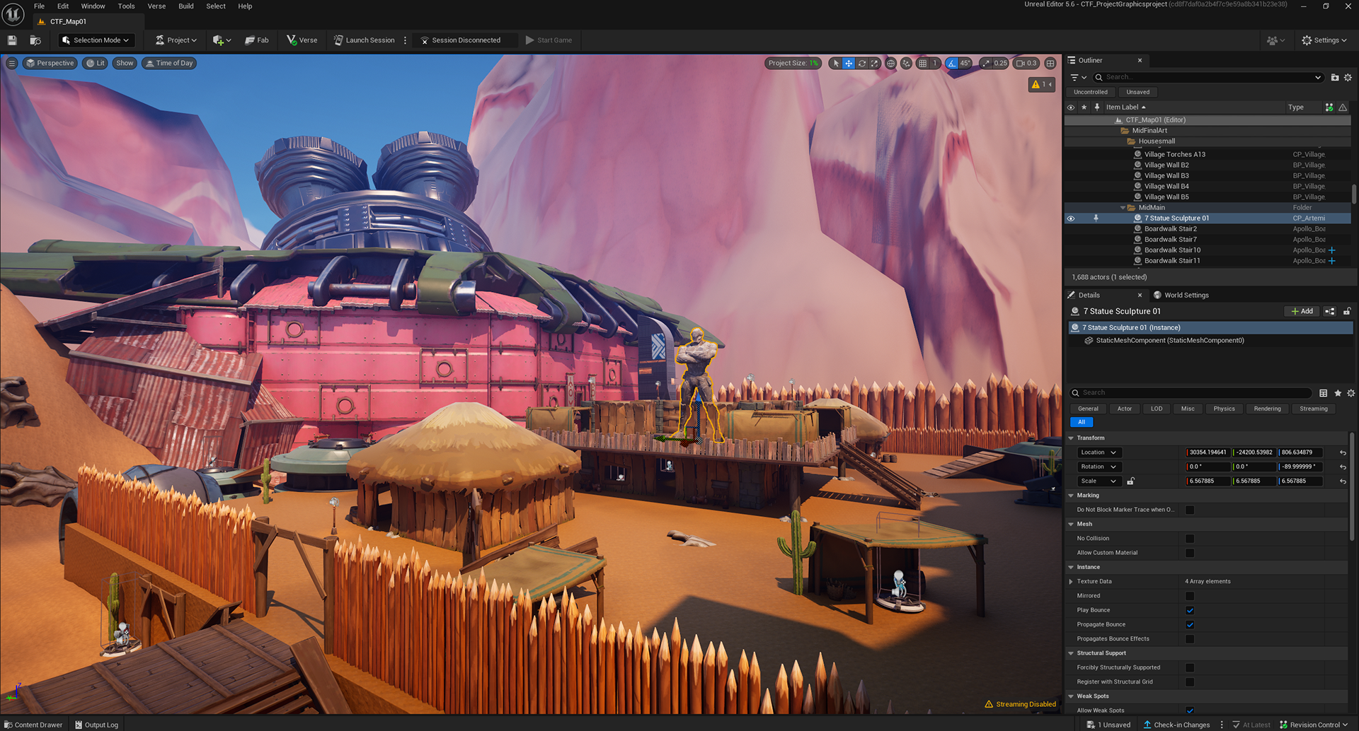Viewport: 1359px width, 731px height.
Task: Open the Content Drawer
Action: click(x=33, y=725)
